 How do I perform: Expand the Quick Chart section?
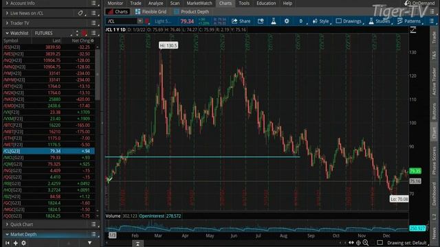7,224
